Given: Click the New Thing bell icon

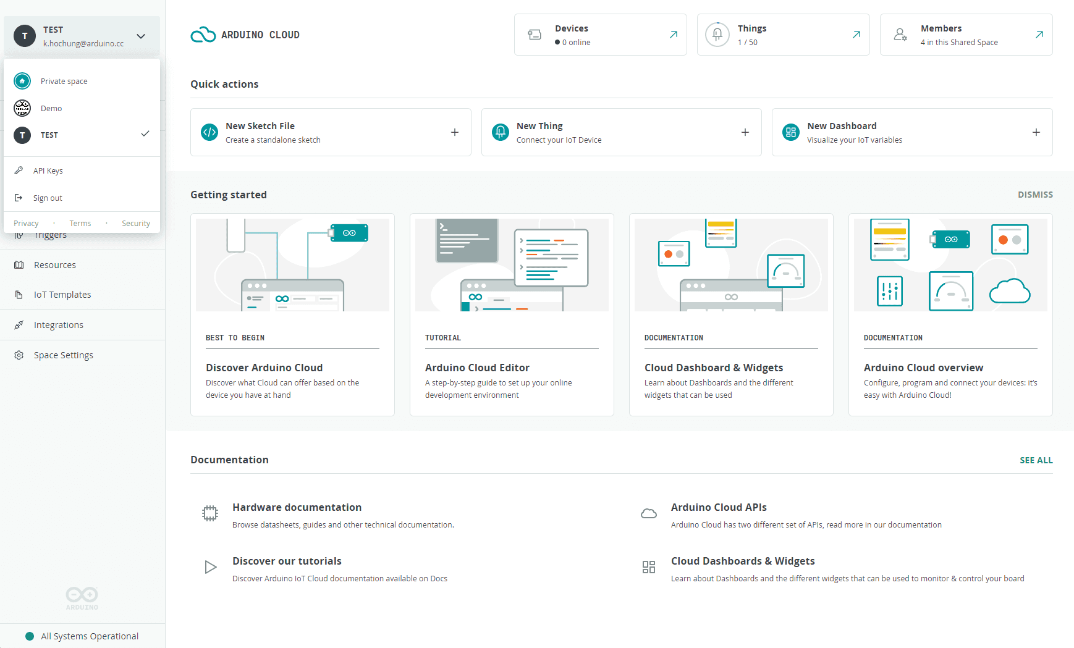Looking at the screenshot, I should pos(500,132).
